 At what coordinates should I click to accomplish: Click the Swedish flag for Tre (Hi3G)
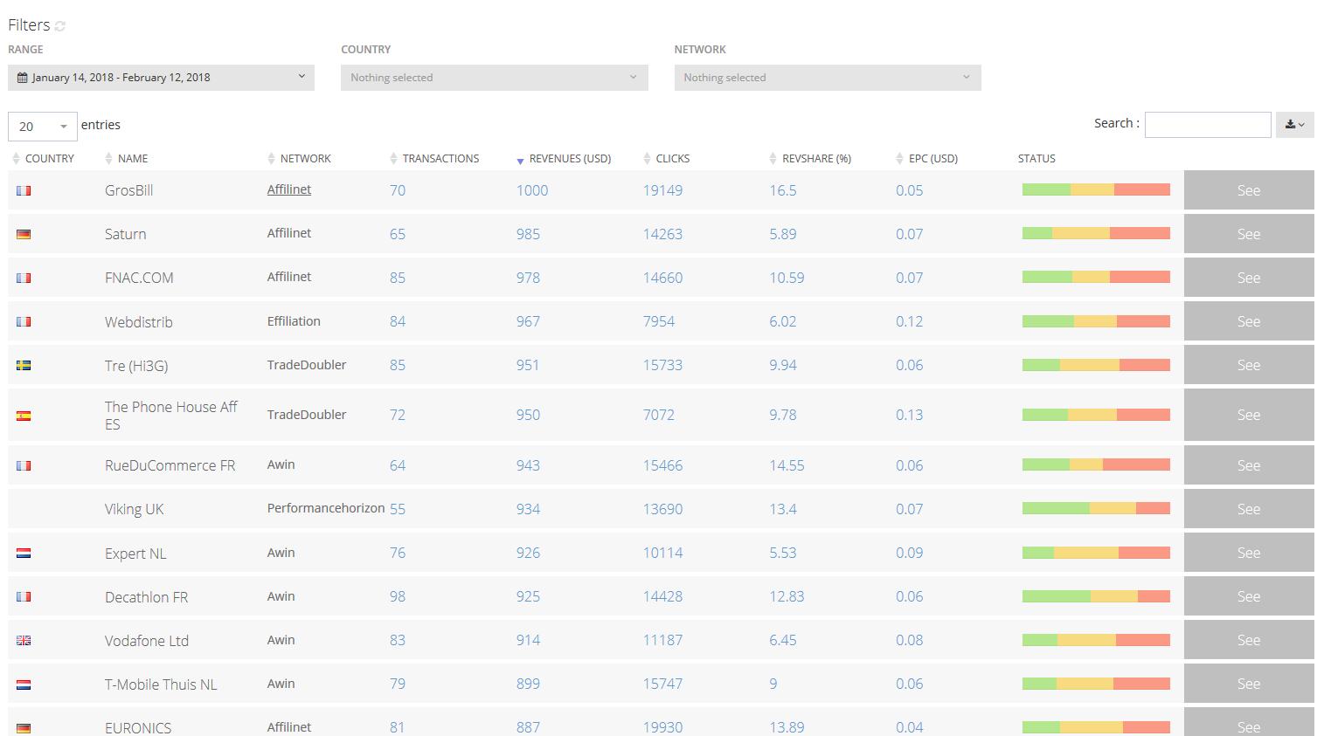pos(24,365)
